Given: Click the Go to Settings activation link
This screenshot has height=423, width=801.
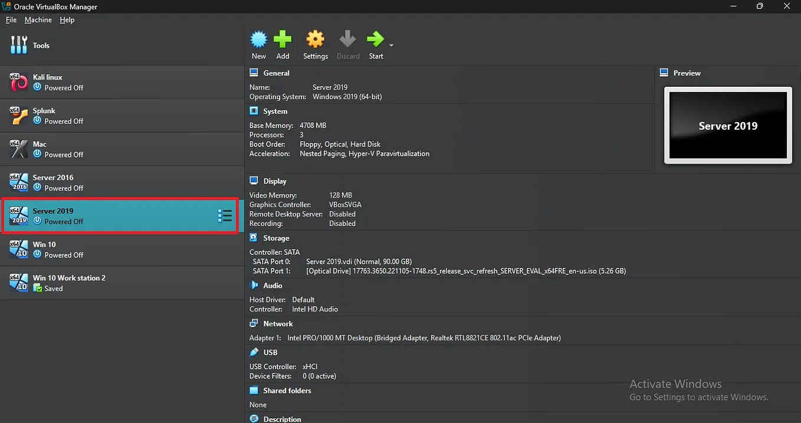Looking at the screenshot, I should coord(698,397).
